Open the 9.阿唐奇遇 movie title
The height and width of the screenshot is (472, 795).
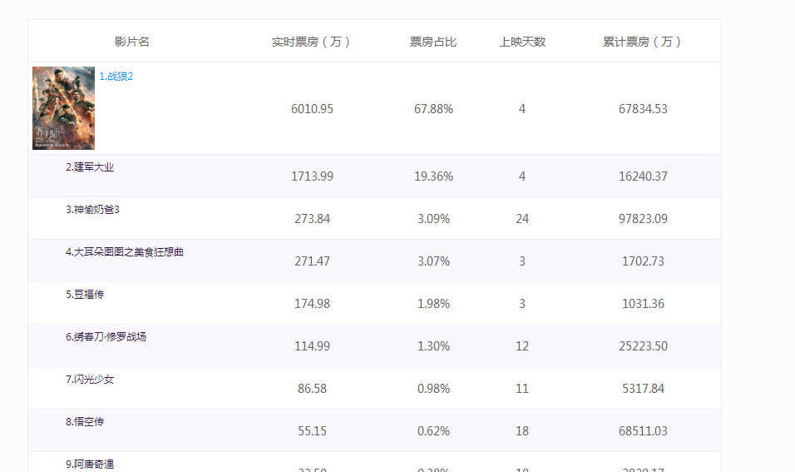[x=90, y=464]
